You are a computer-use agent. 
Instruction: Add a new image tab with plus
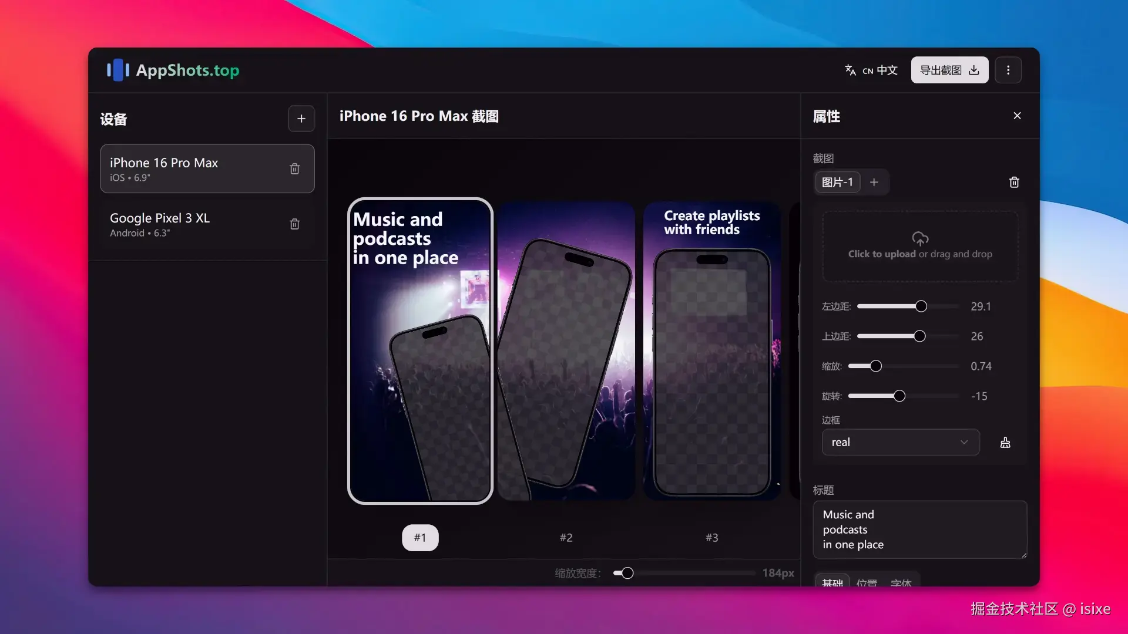[x=874, y=183]
